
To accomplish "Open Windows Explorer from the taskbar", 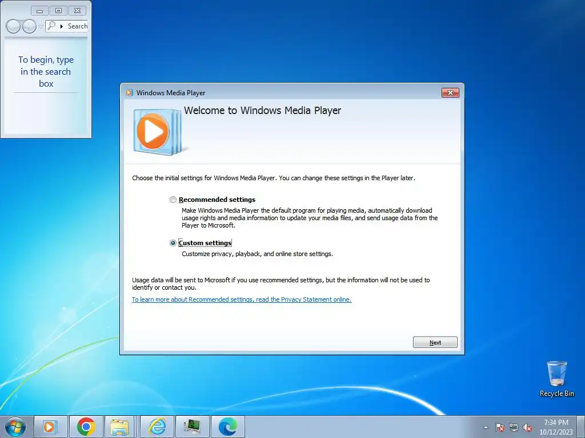I will 119,427.
